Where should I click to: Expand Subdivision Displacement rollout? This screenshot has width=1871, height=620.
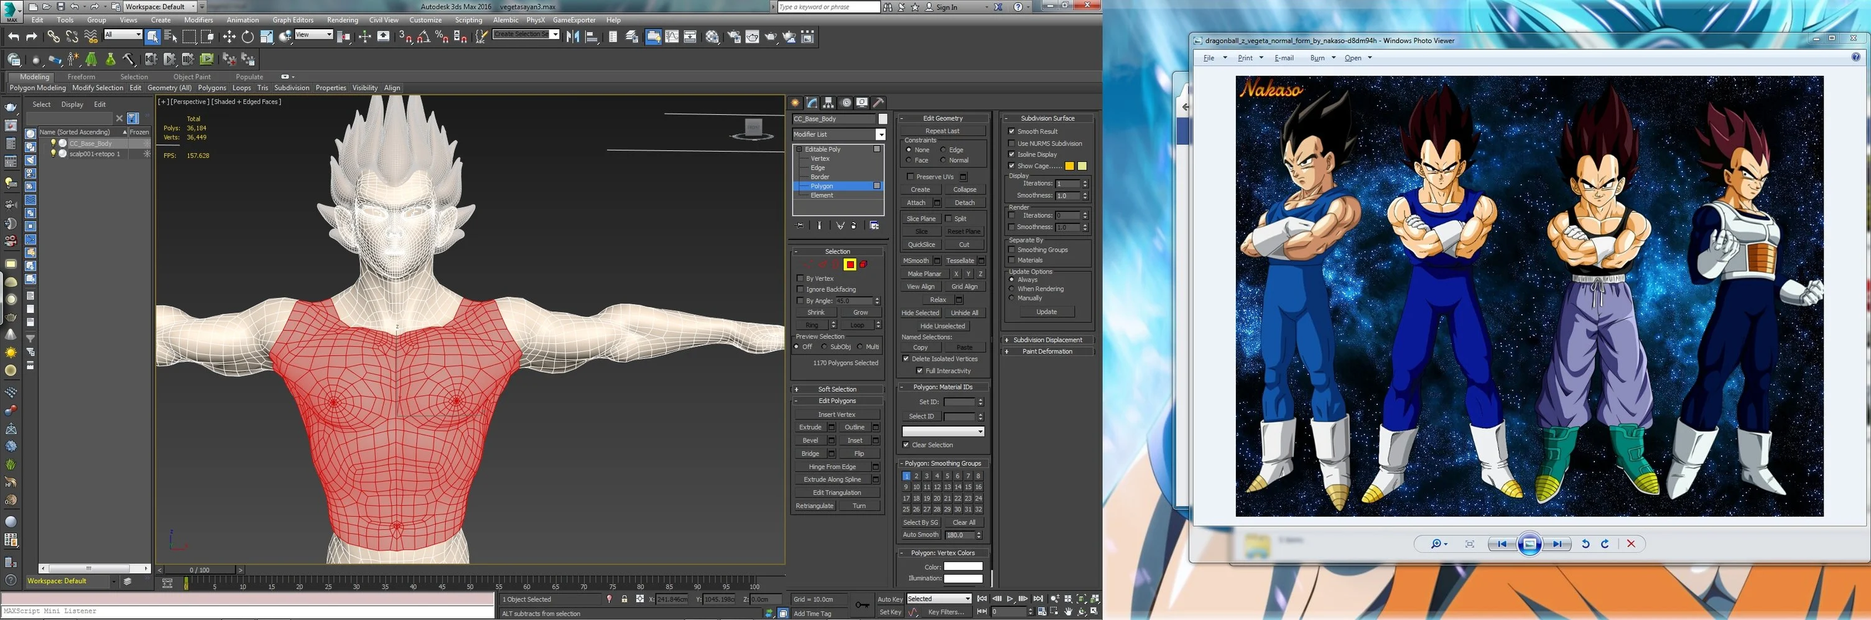point(1047,340)
